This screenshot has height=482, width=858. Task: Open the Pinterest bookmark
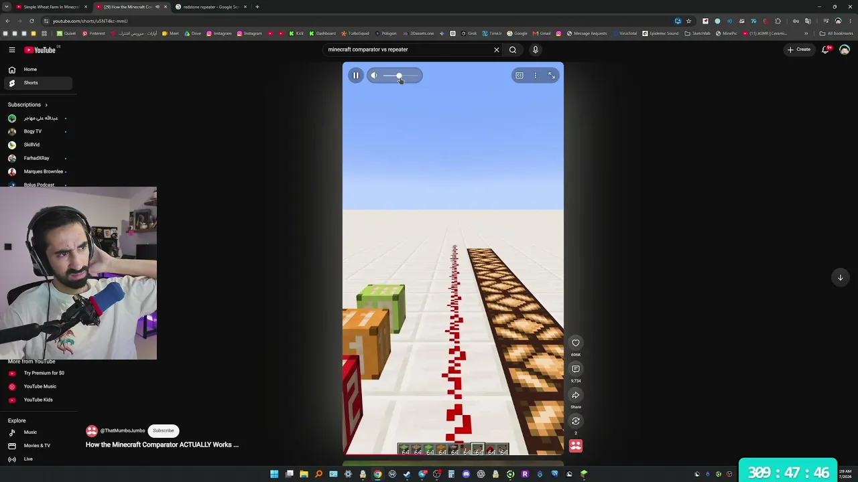(94, 33)
